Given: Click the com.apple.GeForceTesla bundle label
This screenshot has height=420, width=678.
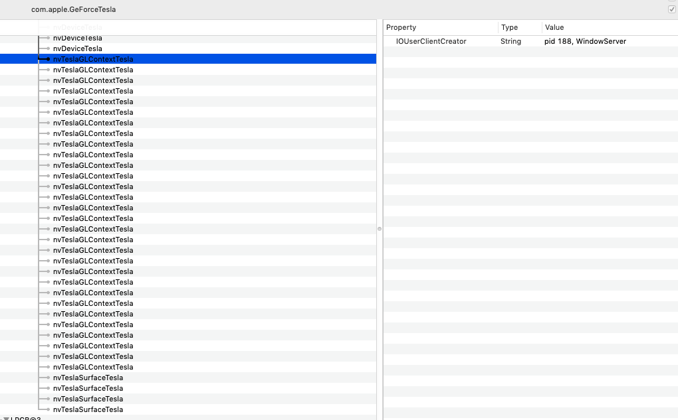Looking at the screenshot, I should [74, 9].
